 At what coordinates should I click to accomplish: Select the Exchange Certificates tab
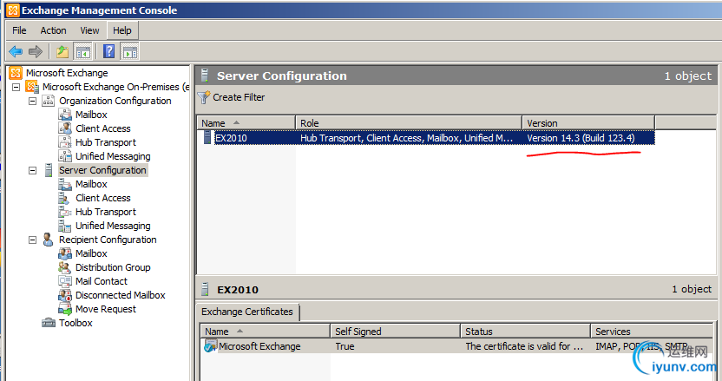(x=247, y=312)
